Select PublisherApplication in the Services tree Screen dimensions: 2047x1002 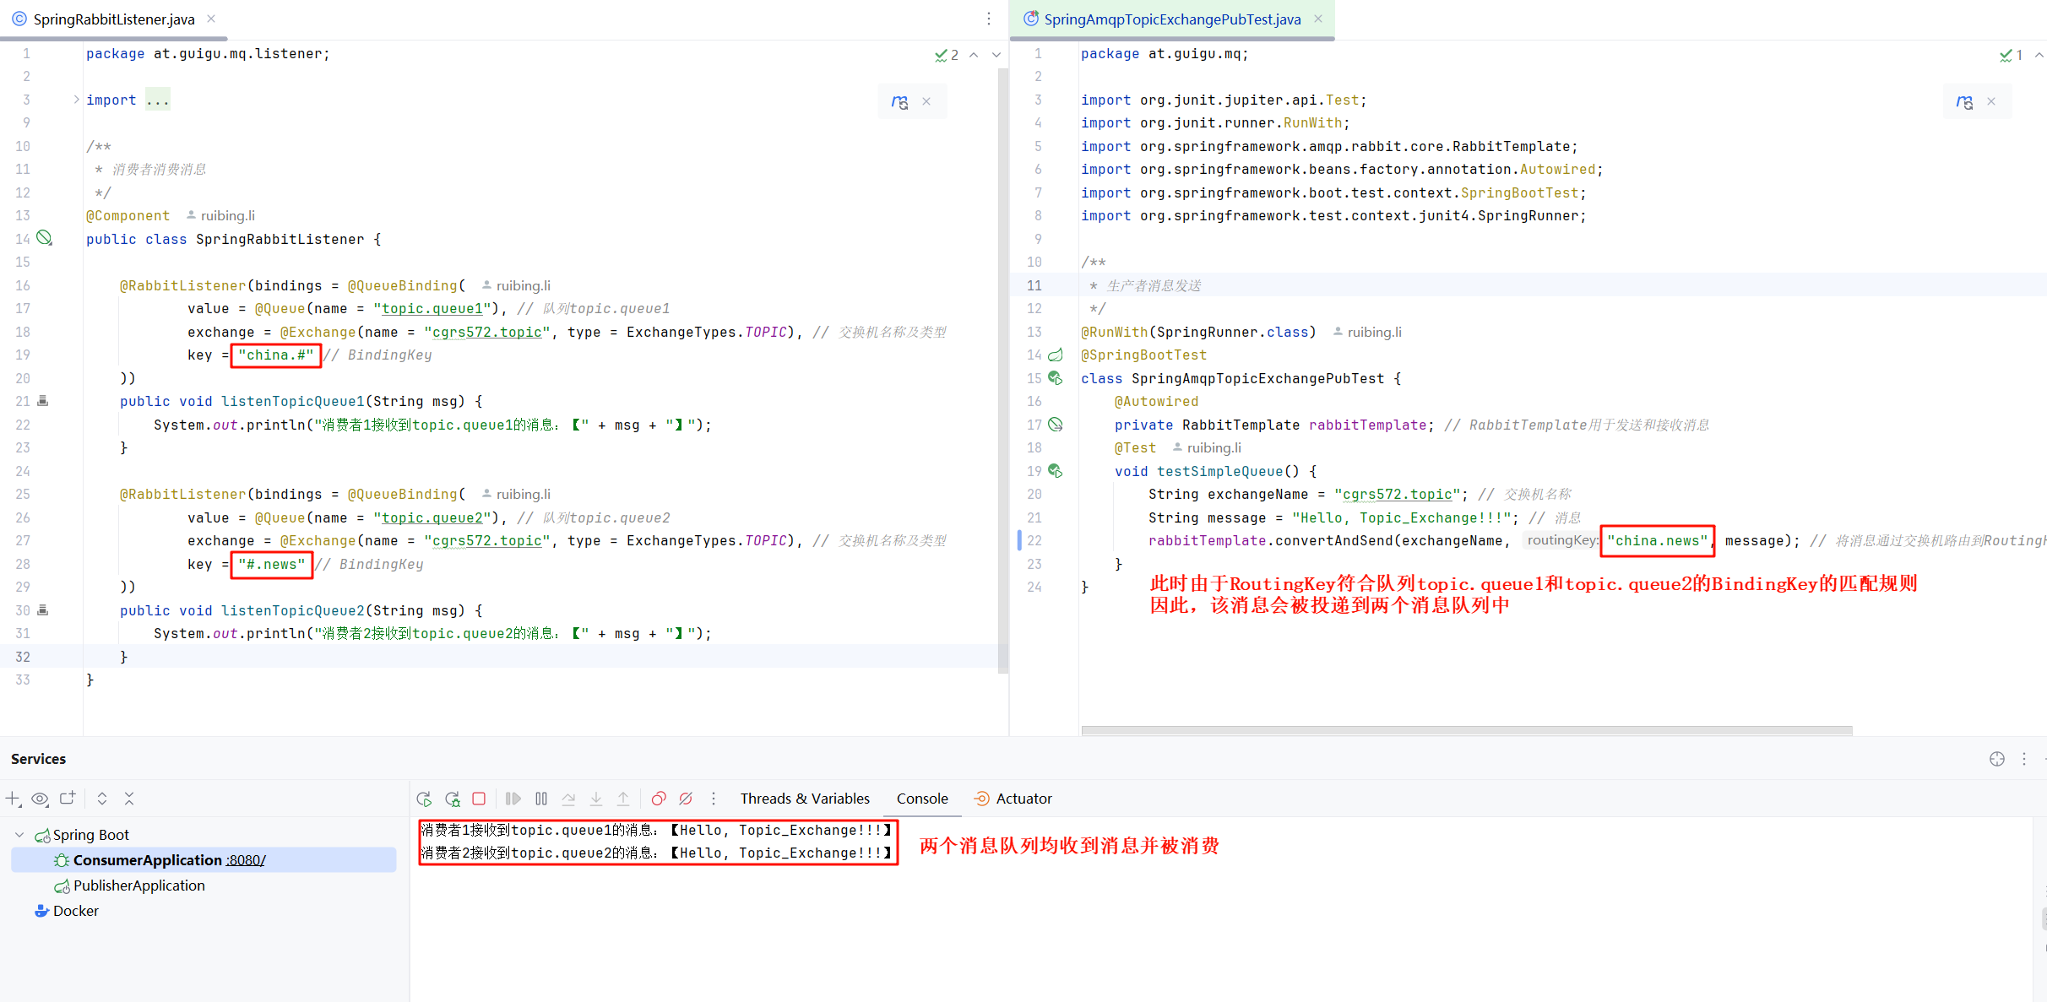tap(138, 886)
